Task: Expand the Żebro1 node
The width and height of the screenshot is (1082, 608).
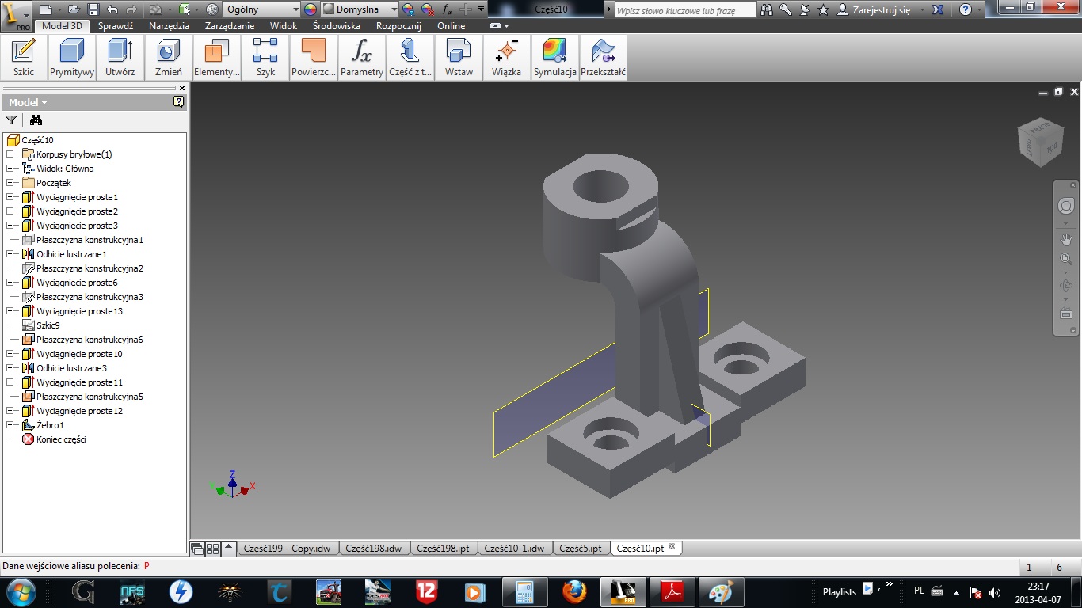Action: tap(10, 425)
